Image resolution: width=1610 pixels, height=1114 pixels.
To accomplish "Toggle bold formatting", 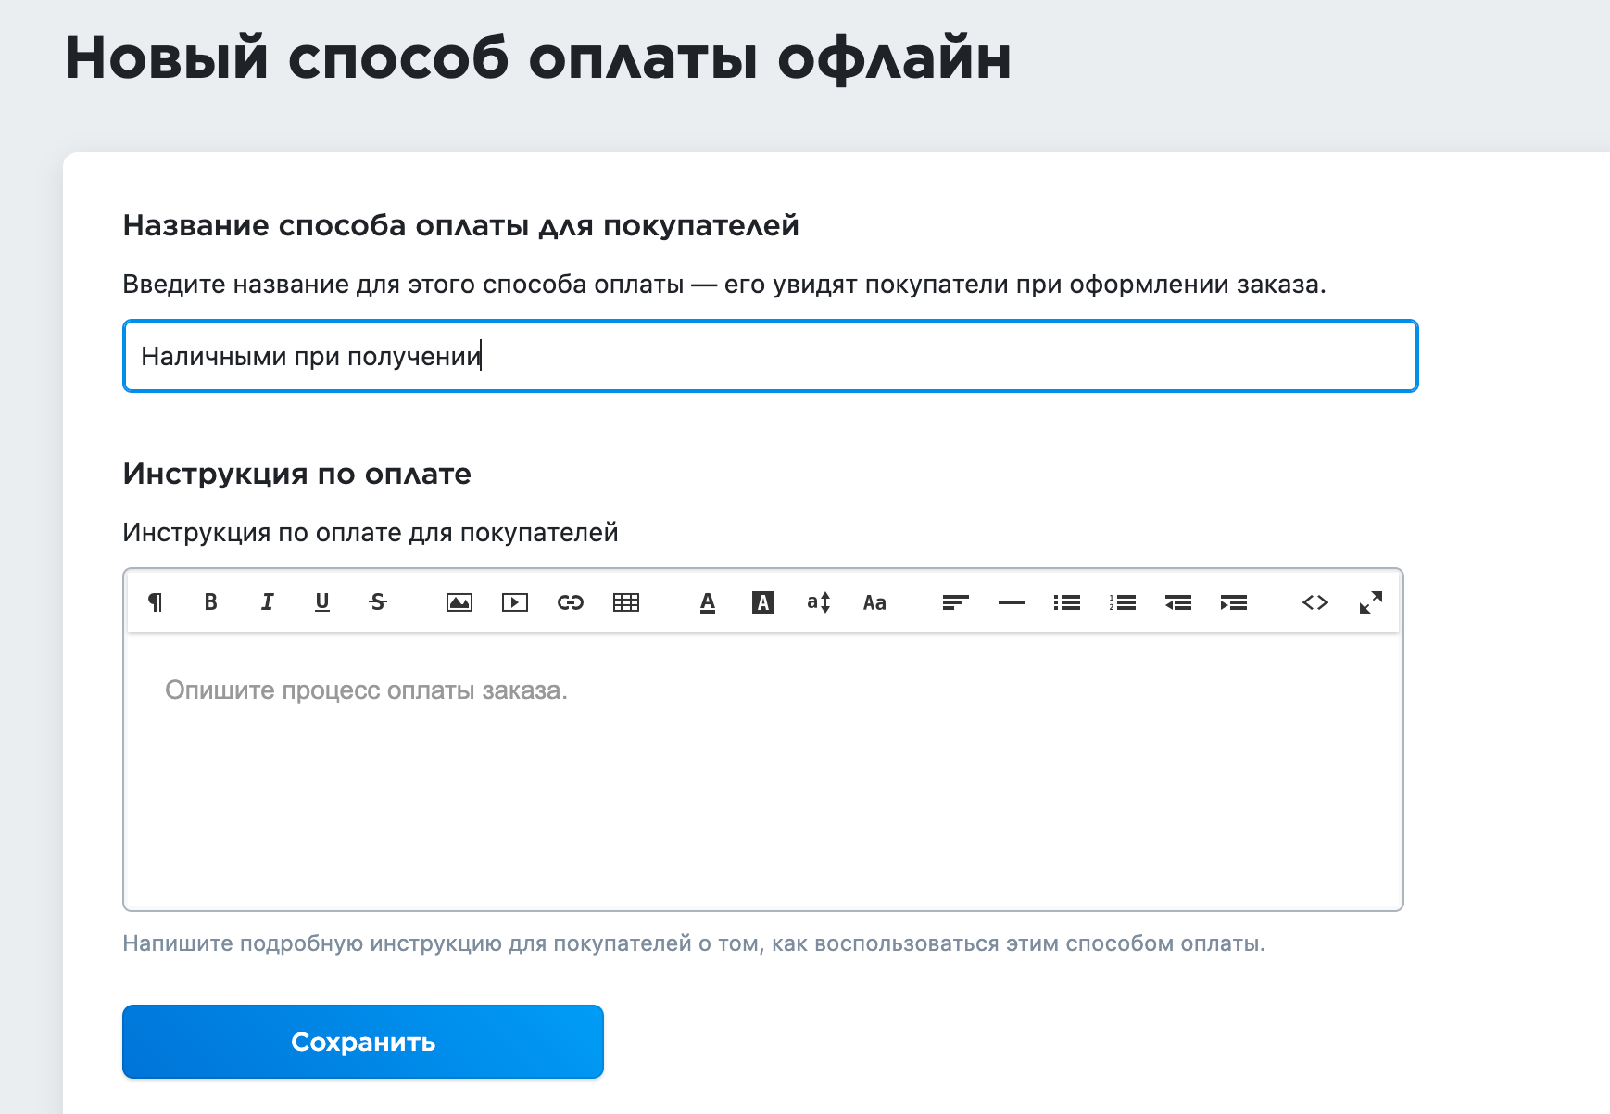I will coord(211,602).
